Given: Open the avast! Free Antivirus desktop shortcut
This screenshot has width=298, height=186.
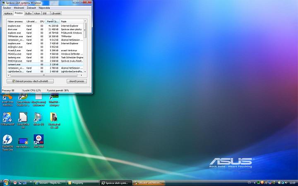Looking at the screenshot, I should point(7,100).
